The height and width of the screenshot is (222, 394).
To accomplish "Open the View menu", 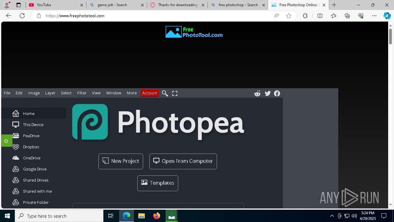I will (96, 93).
